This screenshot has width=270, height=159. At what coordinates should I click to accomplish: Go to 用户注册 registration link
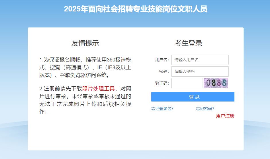[x=225, y=116]
